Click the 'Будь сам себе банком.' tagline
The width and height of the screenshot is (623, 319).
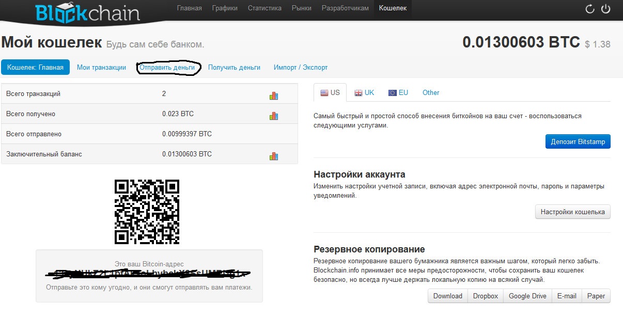155,44
